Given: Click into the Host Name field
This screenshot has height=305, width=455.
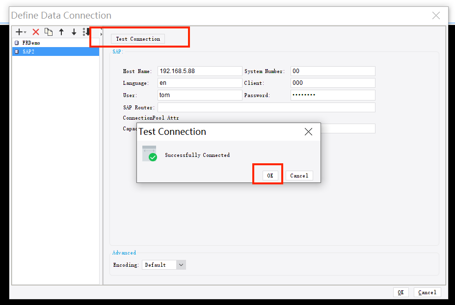Looking at the screenshot, I should click(x=200, y=71).
